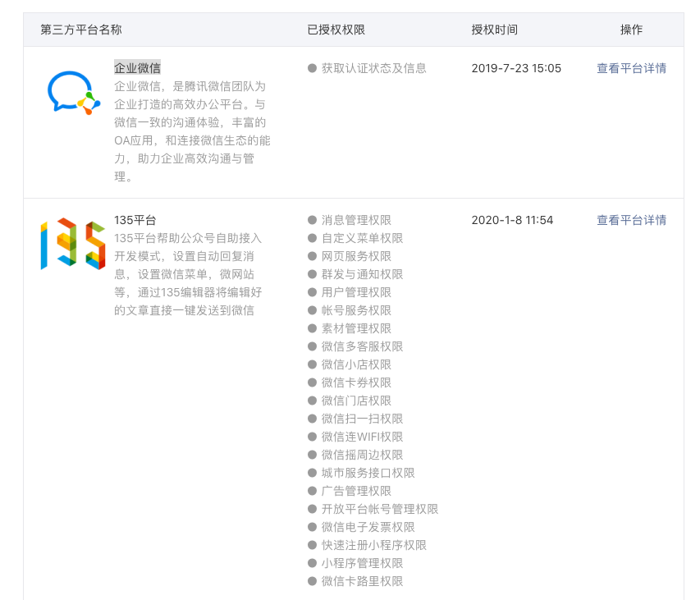Click the 城市服务接口权限 permission entry
The height and width of the screenshot is (600, 700).
[x=361, y=473]
